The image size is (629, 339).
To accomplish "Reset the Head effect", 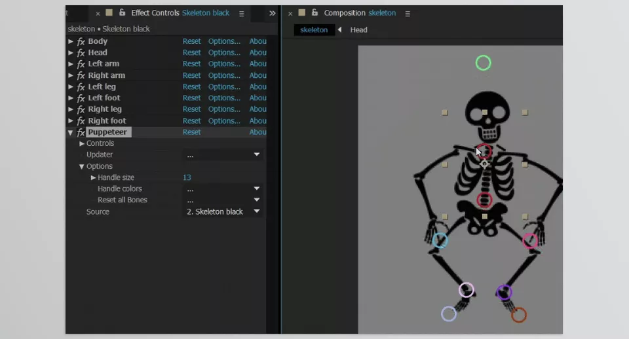I will click(x=191, y=52).
